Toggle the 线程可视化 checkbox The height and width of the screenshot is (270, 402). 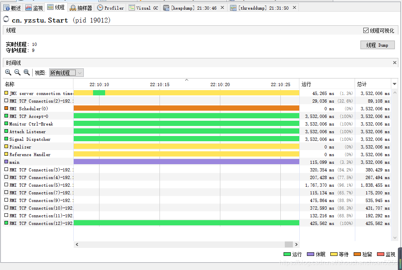coord(366,31)
